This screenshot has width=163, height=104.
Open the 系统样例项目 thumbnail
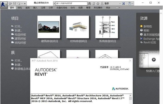click(x=107, y=27)
